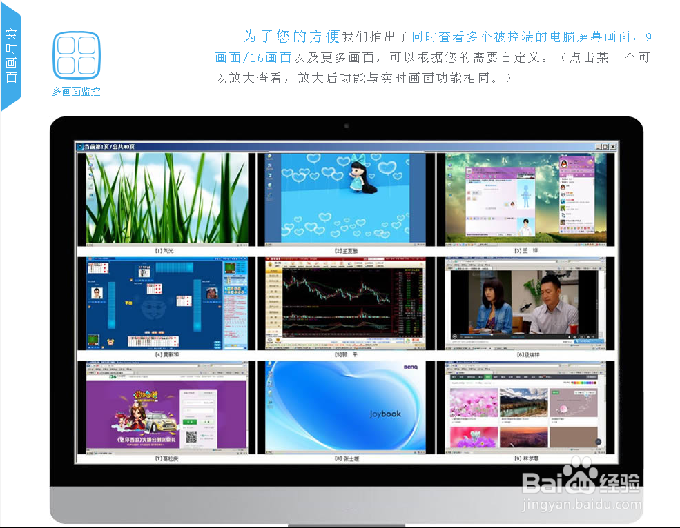This screenshot has height=528, width=680.
Task: Enlarge 王夏娅's cartoon wallpaper screen
Action: 347,199
